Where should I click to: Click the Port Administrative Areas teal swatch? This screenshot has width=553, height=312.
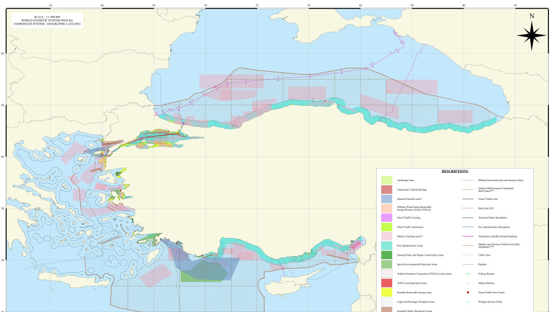coord(386,245)
